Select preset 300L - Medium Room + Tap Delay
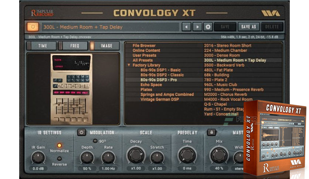309x179 pixels. click(x=235, y=60)
